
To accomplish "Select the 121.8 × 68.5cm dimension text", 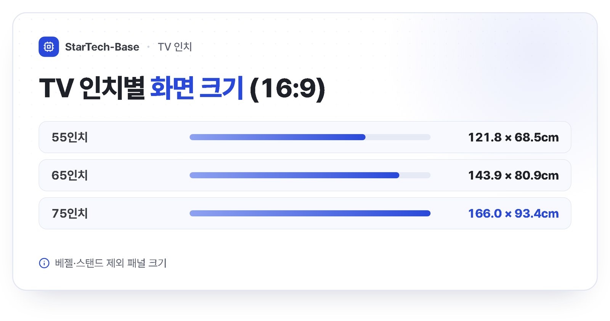I will pos(514,137).
